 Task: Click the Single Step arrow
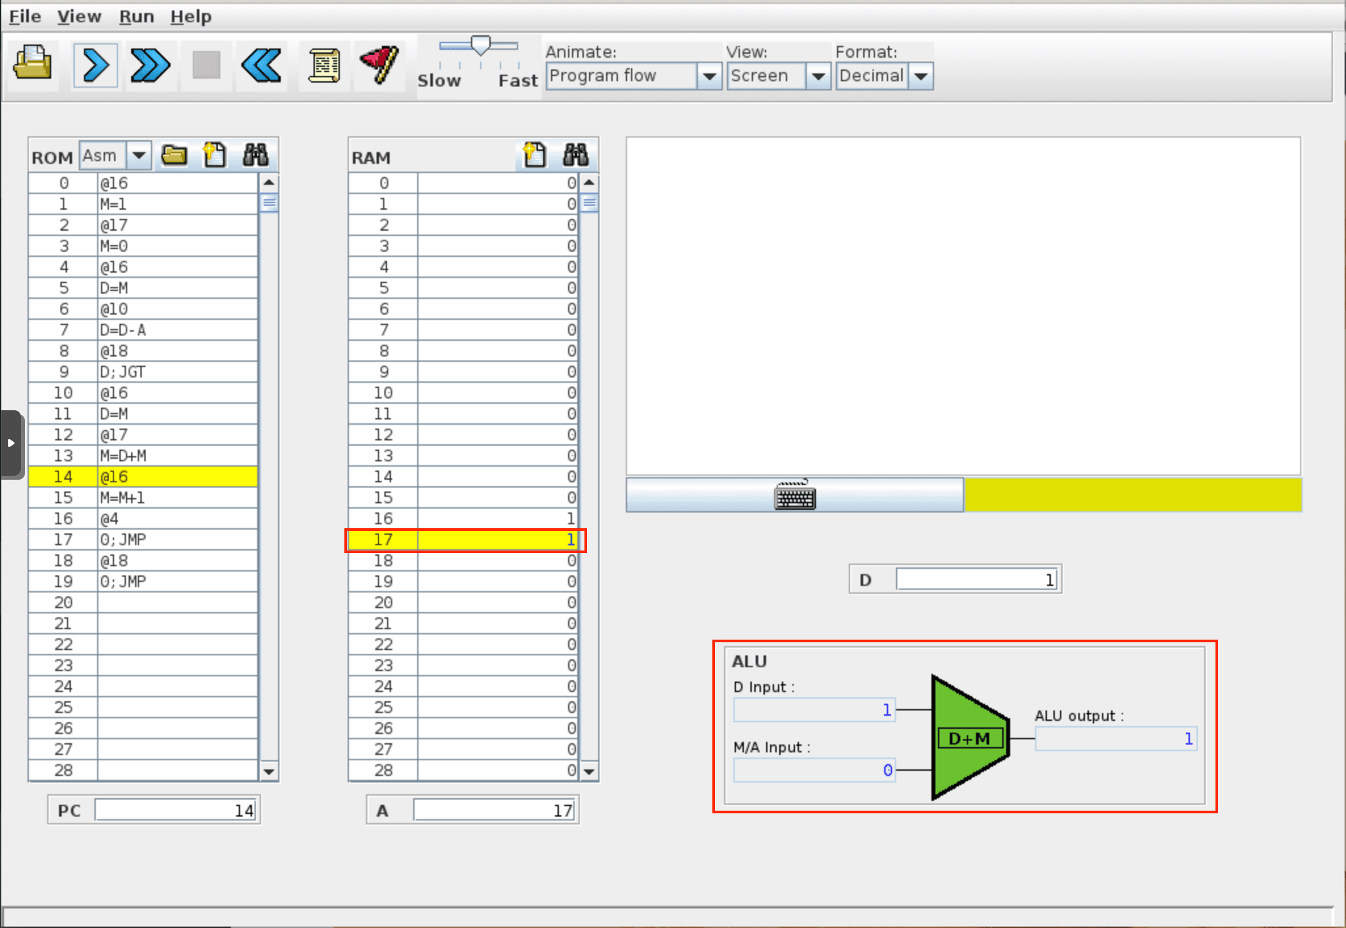[x=96, y=65]
